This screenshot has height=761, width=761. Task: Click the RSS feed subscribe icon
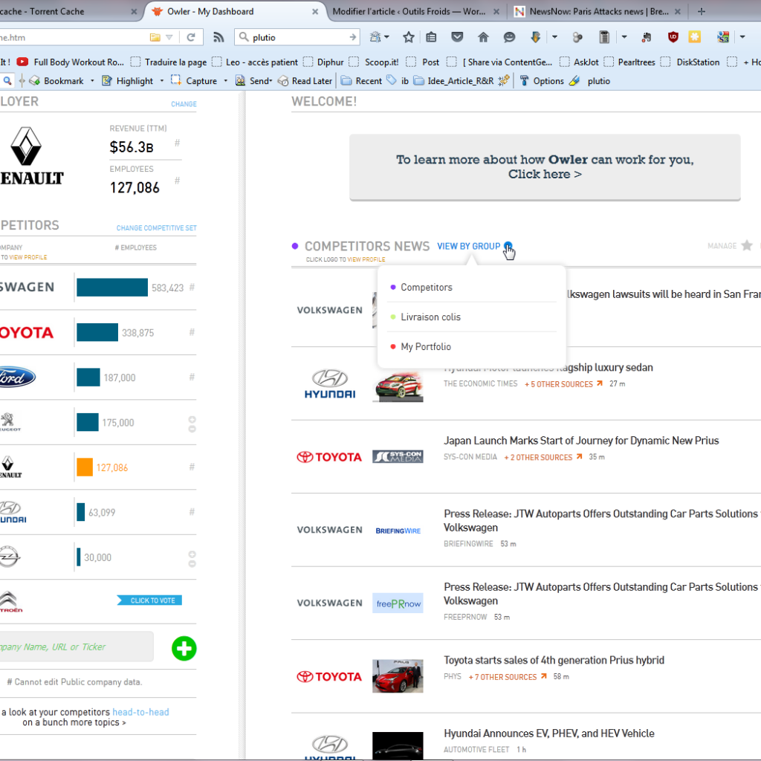coord(218,37)
